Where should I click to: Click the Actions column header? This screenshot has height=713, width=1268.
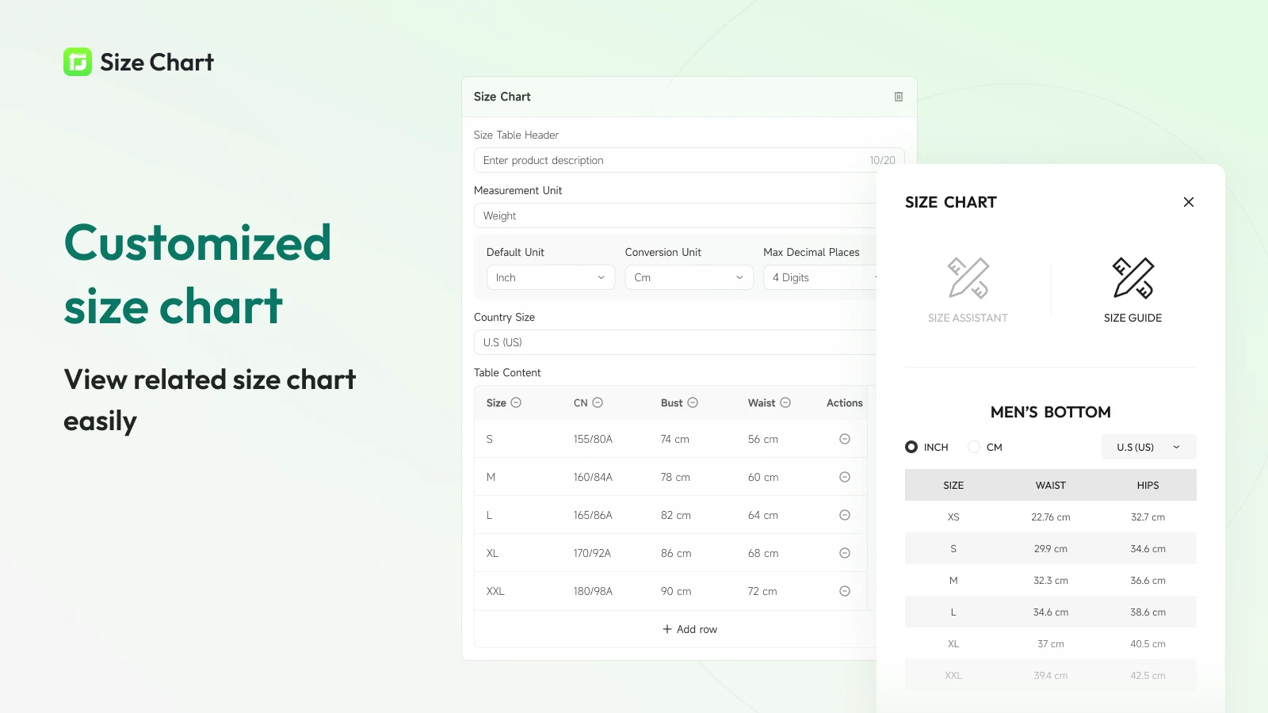pos(844,402)
